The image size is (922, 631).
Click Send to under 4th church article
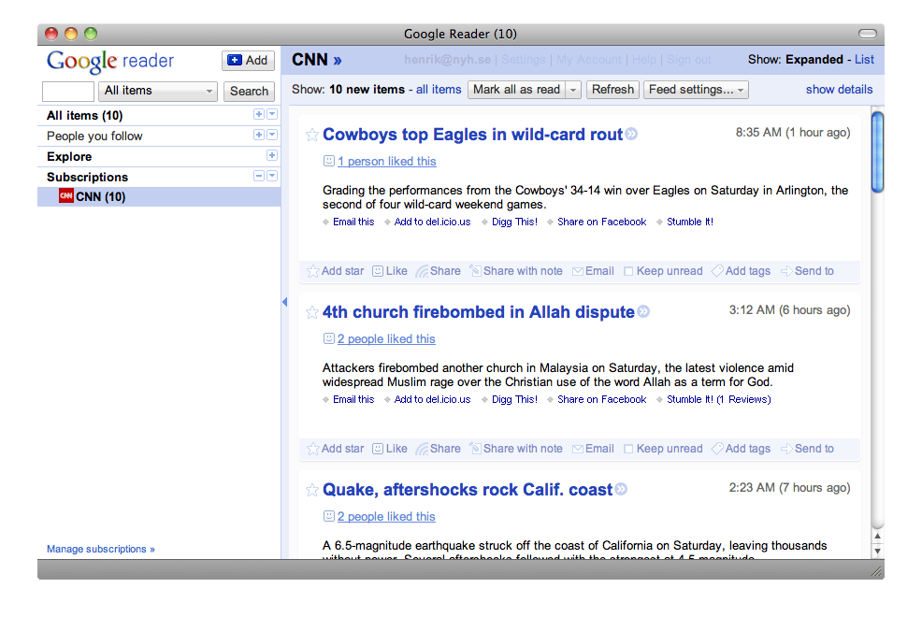807,449
